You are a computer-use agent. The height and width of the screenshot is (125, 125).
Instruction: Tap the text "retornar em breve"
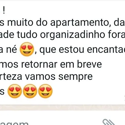pyautogui.click(x=62, y=64)
